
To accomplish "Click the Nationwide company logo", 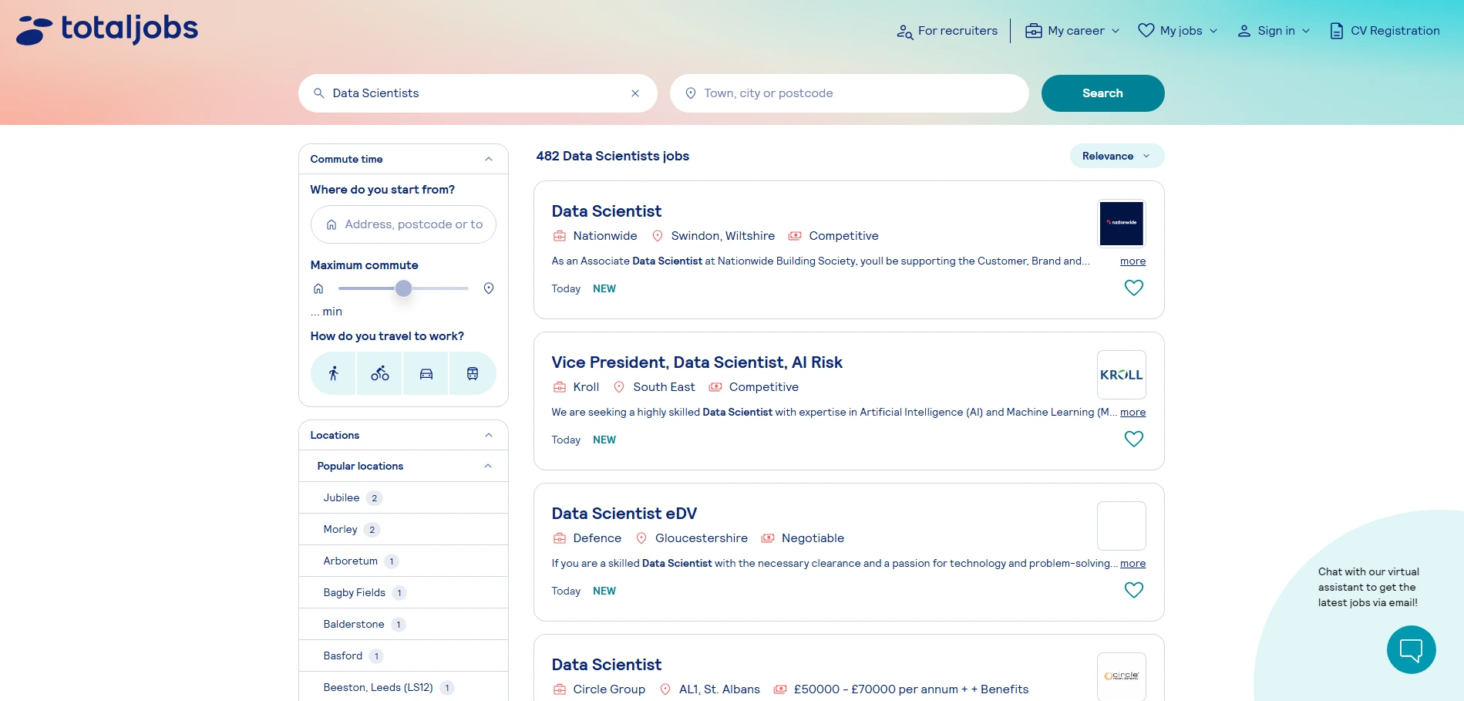I will [1121, 224].
